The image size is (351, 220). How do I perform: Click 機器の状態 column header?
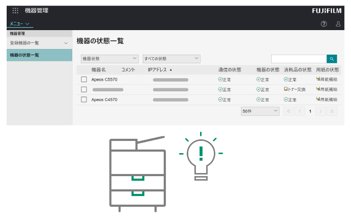[x=268, y=70]
